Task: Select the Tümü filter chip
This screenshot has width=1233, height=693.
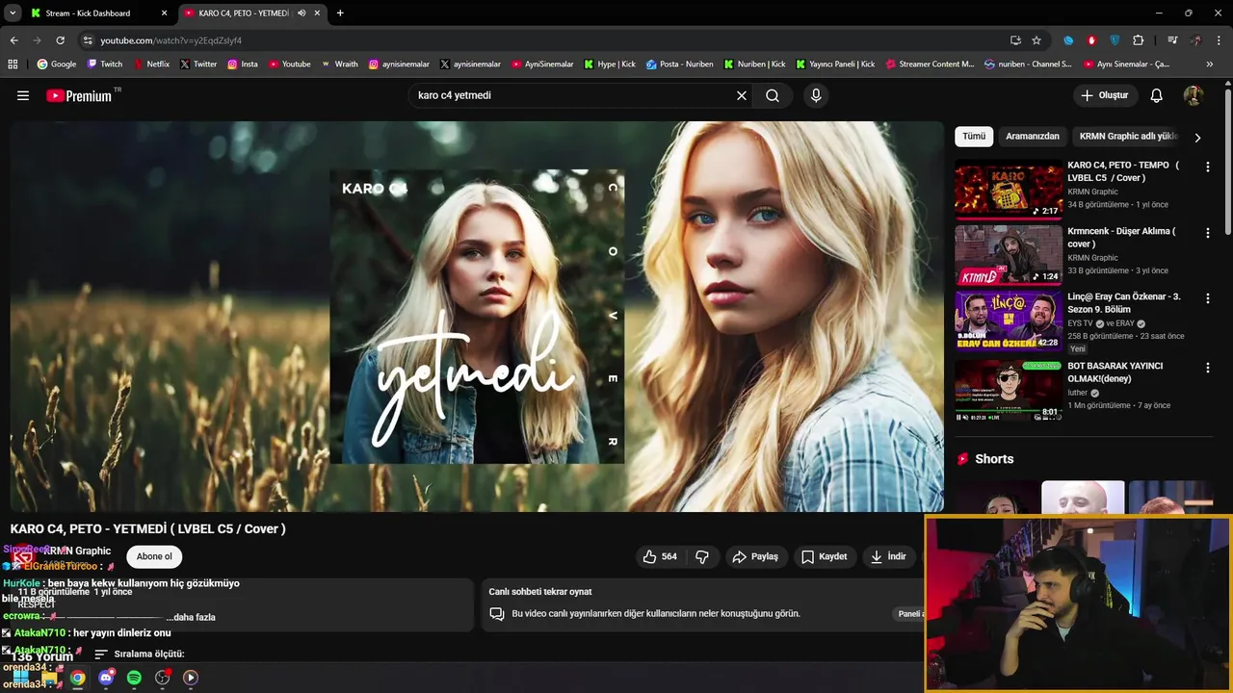Action: 974,136
